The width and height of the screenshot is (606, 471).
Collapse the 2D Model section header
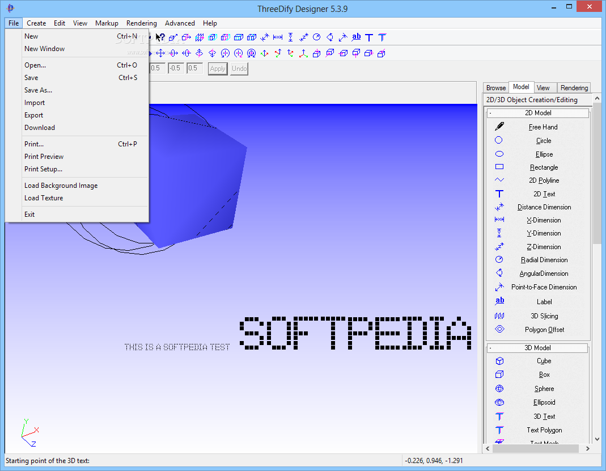pyautogui.click(x=537, y=112)
